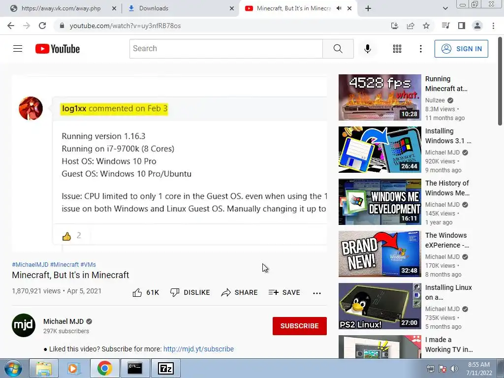This screenshot has height=378, width=504.
Task: Open File Explorer from taskbar
Action: pyautogui.click(x=44, y=368)
